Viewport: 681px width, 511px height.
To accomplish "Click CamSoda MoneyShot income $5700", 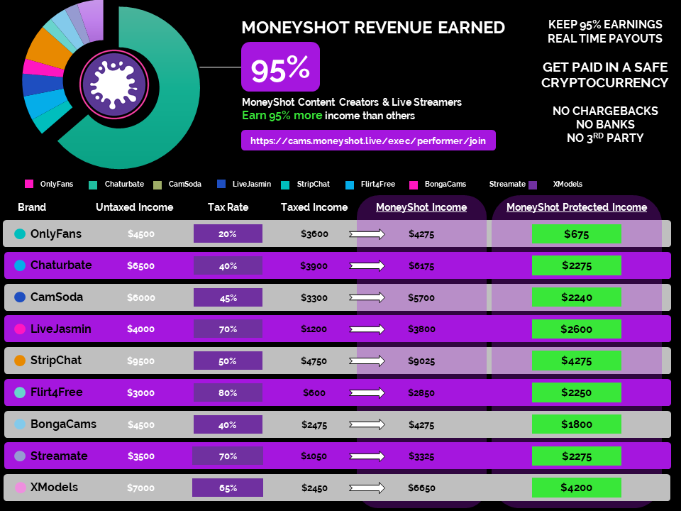I will coord(421,297).
